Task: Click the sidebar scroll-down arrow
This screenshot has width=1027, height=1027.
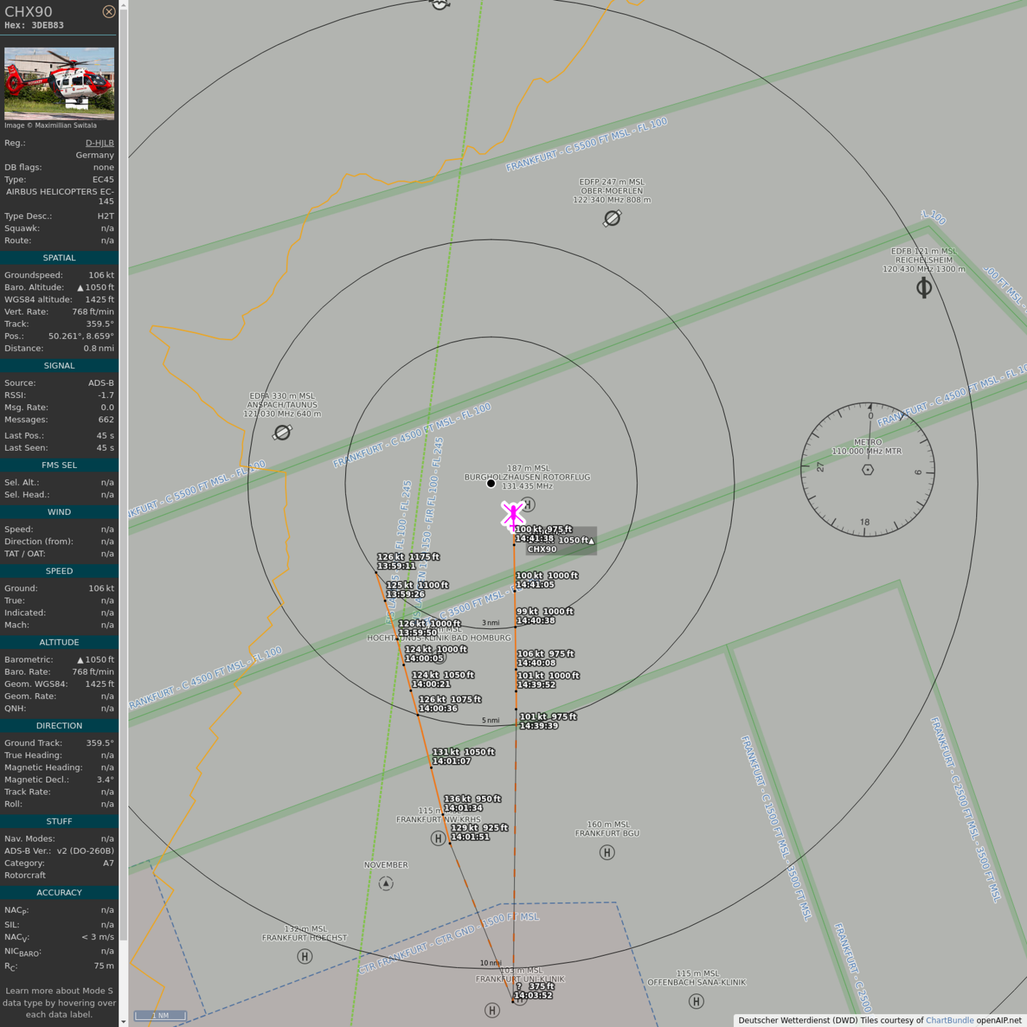Action: coord(123,1021)
